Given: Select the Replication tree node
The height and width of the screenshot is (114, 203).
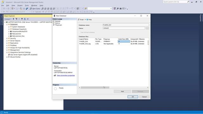Looking at the screenshot, I should pyautogui.click(x=14, y=43).
